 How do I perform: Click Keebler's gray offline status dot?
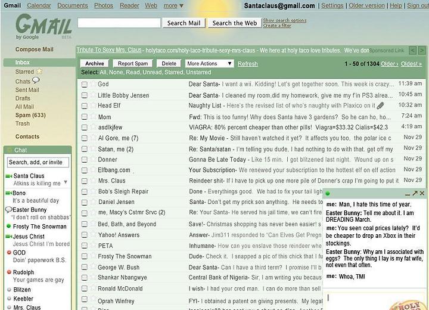9,299
